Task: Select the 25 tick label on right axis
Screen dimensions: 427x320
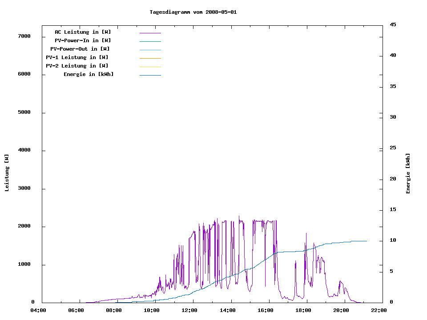Action: pyautogui.click(x=393, y=148)
